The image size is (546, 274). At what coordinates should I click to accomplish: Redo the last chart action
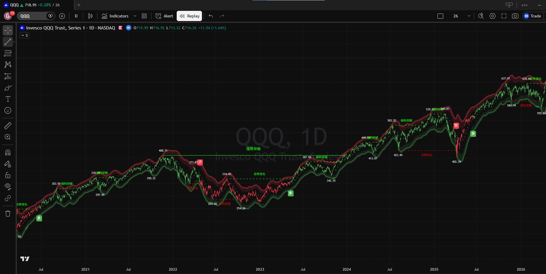pos(222,16)
